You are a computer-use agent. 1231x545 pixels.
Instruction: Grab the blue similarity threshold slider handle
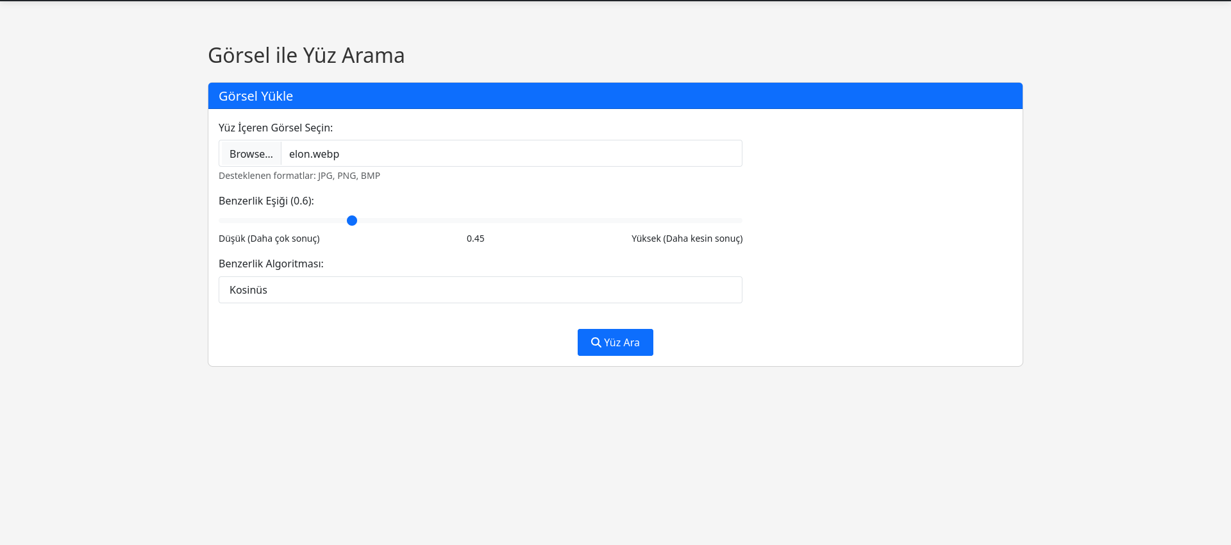click(x=352, y=221)
